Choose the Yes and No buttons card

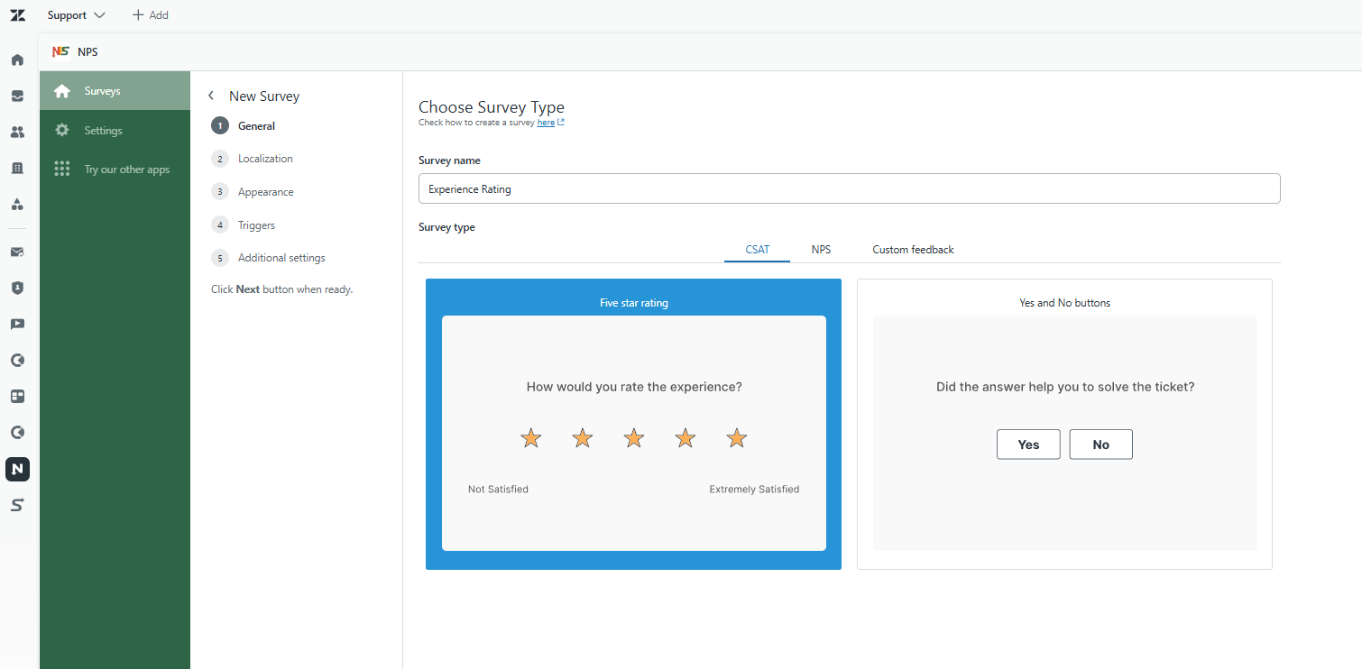click(x=1064, y=424)
